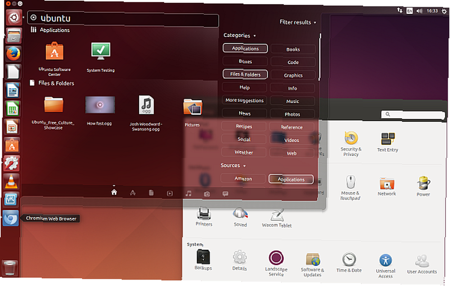Open Wacom Tablet settings

(277, 218)
